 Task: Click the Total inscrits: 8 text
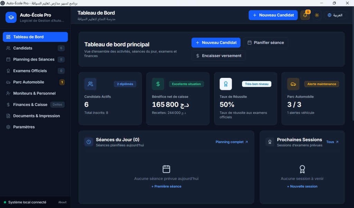96,112
